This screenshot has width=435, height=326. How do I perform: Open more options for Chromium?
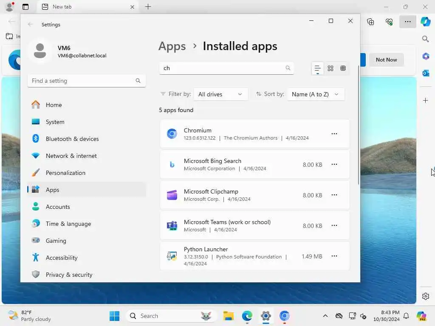coord(334,134)
